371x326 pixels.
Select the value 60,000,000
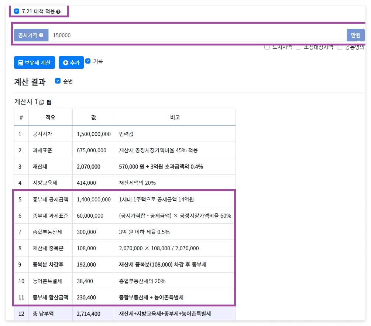[90, 216]
